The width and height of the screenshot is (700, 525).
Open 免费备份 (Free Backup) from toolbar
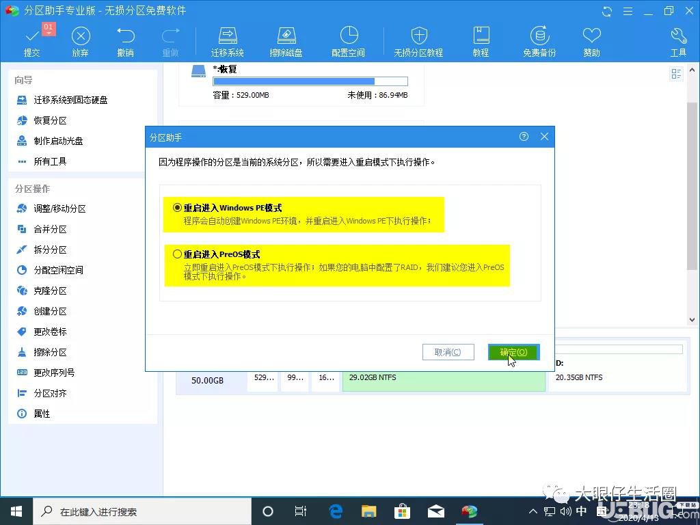pos(539,39)
